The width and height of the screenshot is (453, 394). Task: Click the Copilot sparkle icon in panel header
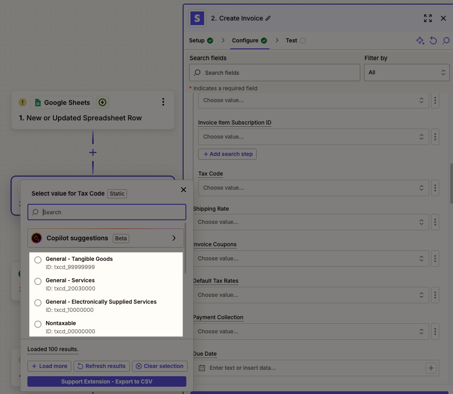pos(420,41)
